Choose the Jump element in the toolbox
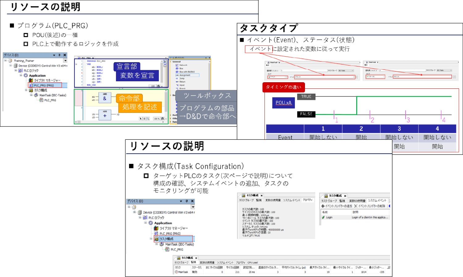Screen dimensions: 463x277 182,79
